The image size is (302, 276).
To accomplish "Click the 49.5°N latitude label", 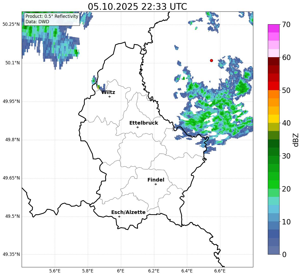I will tap(12, 217).
